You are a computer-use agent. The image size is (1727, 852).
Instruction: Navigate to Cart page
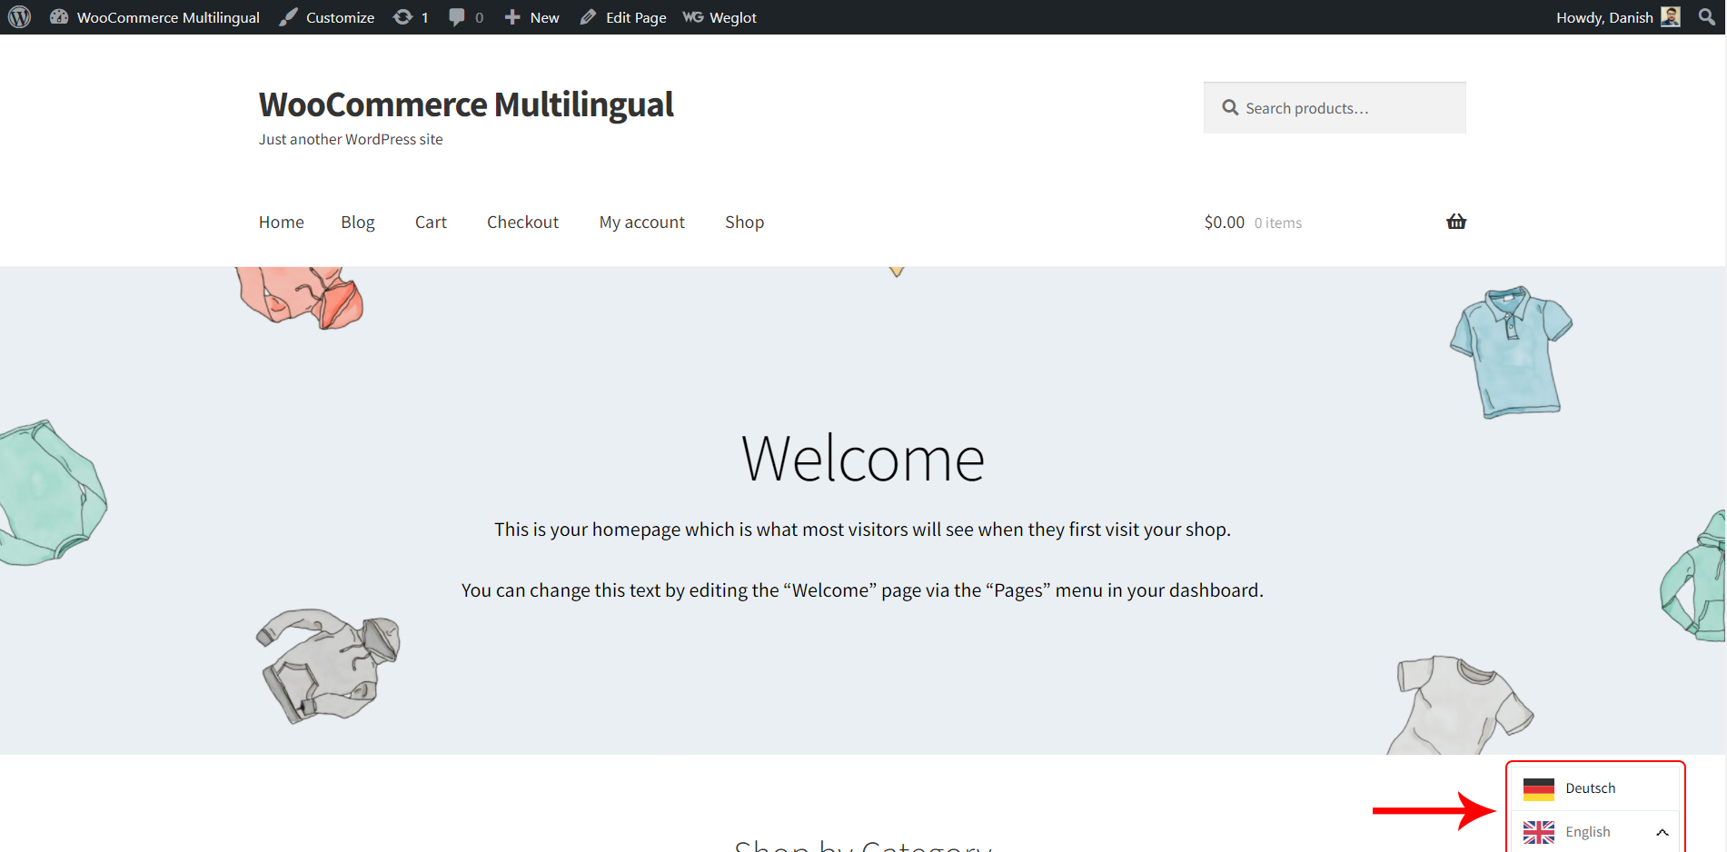click(431, 223)
